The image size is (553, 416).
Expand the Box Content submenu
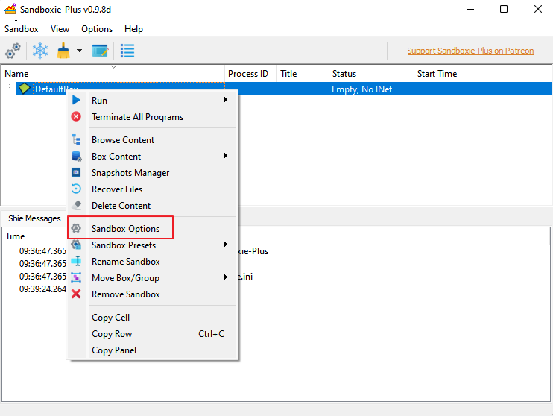point(226,157)
